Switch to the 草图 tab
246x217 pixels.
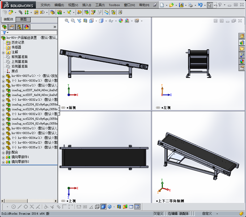[23, 19]
